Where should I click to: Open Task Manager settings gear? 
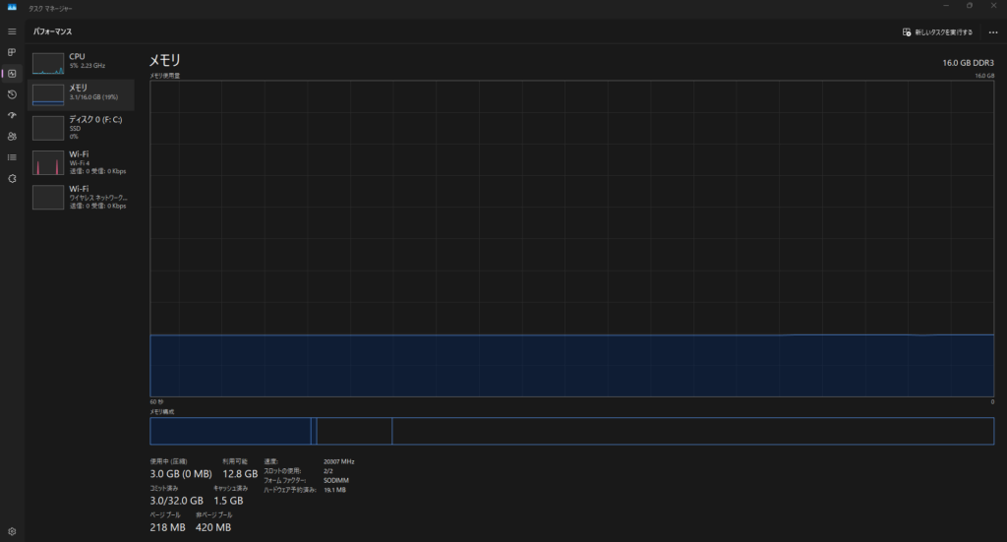tap(12, 531)
